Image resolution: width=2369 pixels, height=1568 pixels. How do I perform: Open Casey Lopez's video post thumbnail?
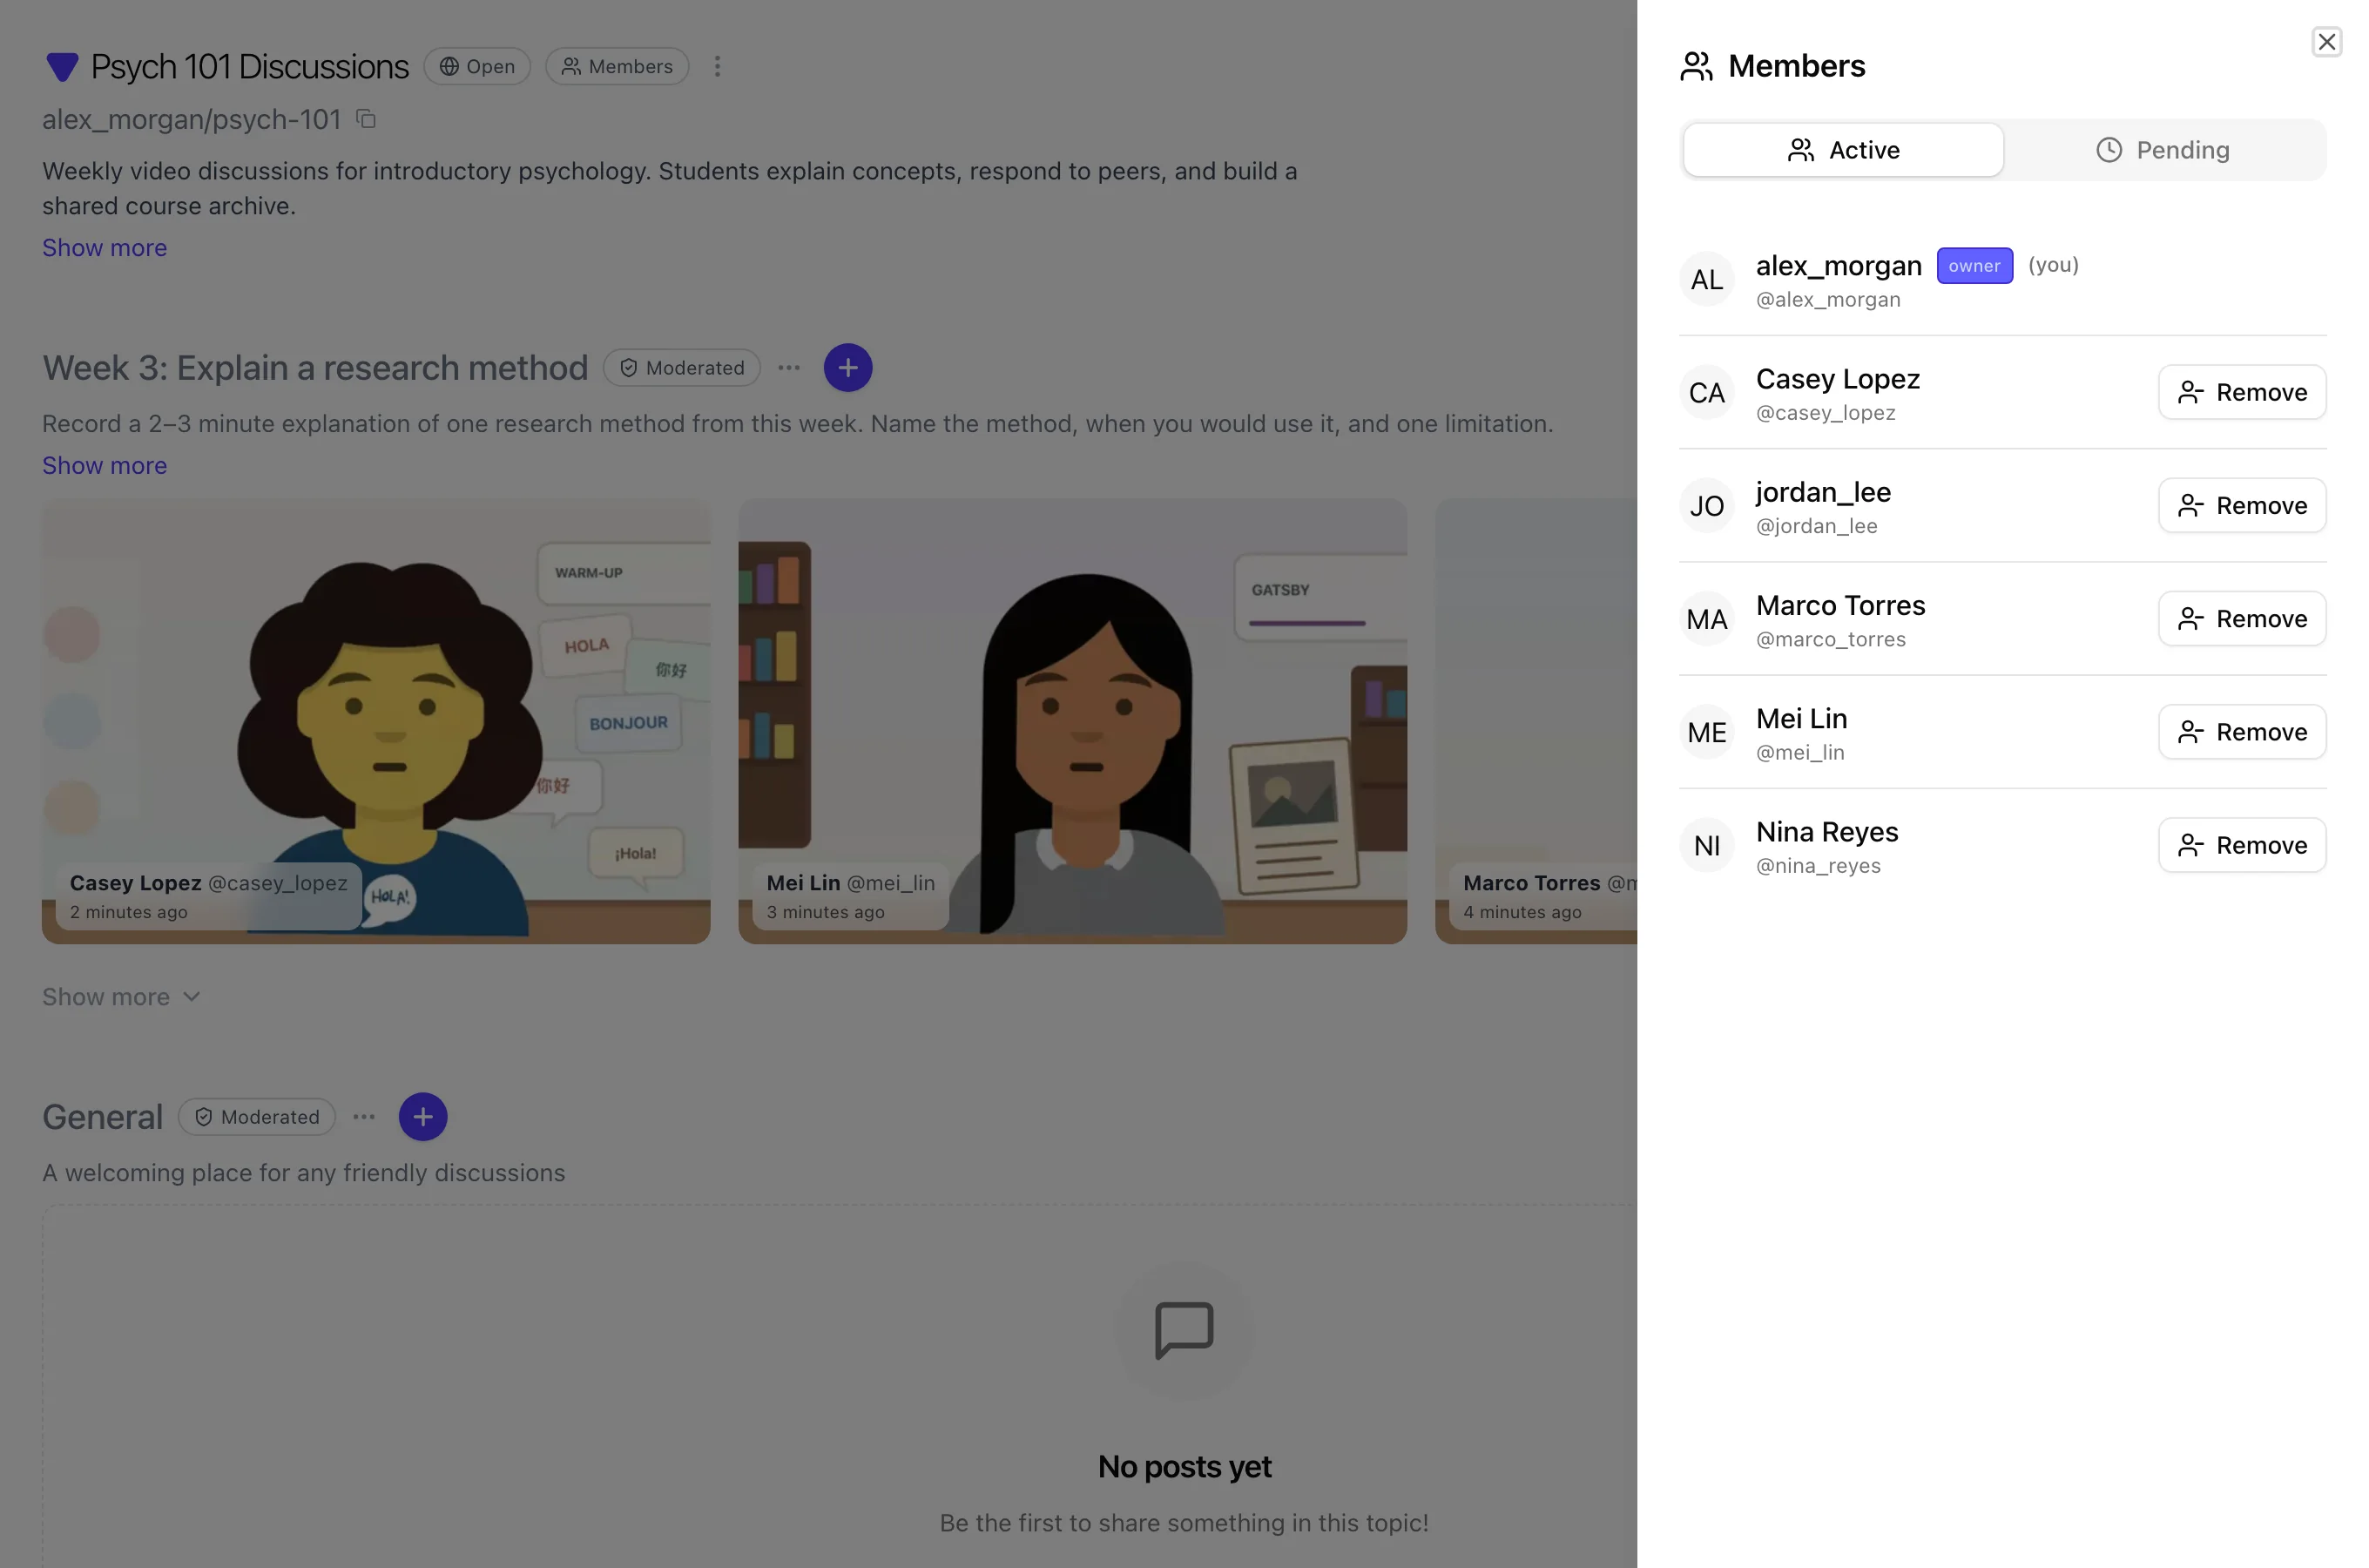376,721
